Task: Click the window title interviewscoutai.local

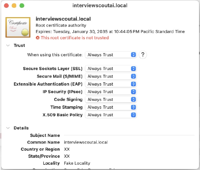Action: point(100,6)
